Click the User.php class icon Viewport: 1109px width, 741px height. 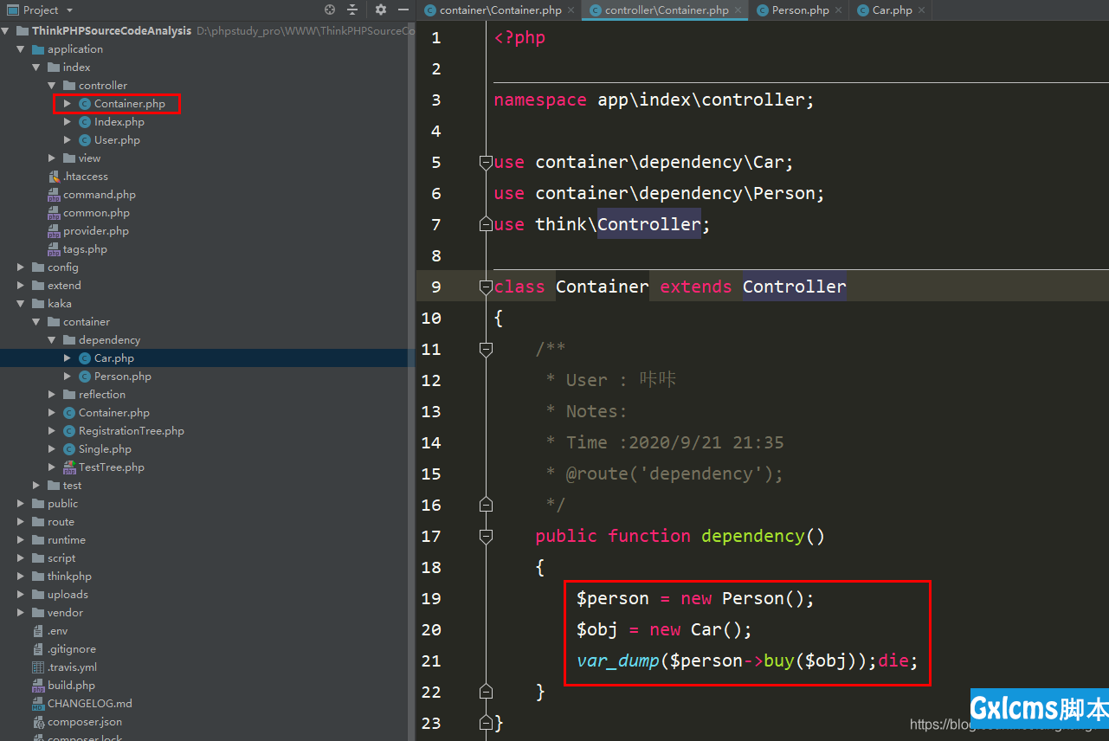pos(85,140)
